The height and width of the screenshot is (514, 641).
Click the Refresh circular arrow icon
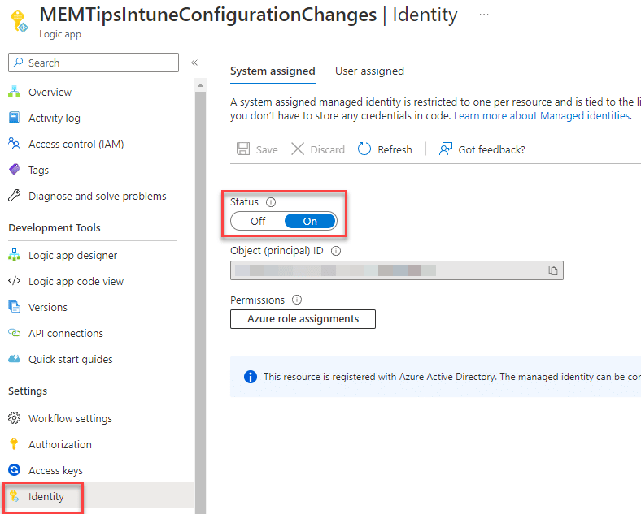click(x=364, y=149)
